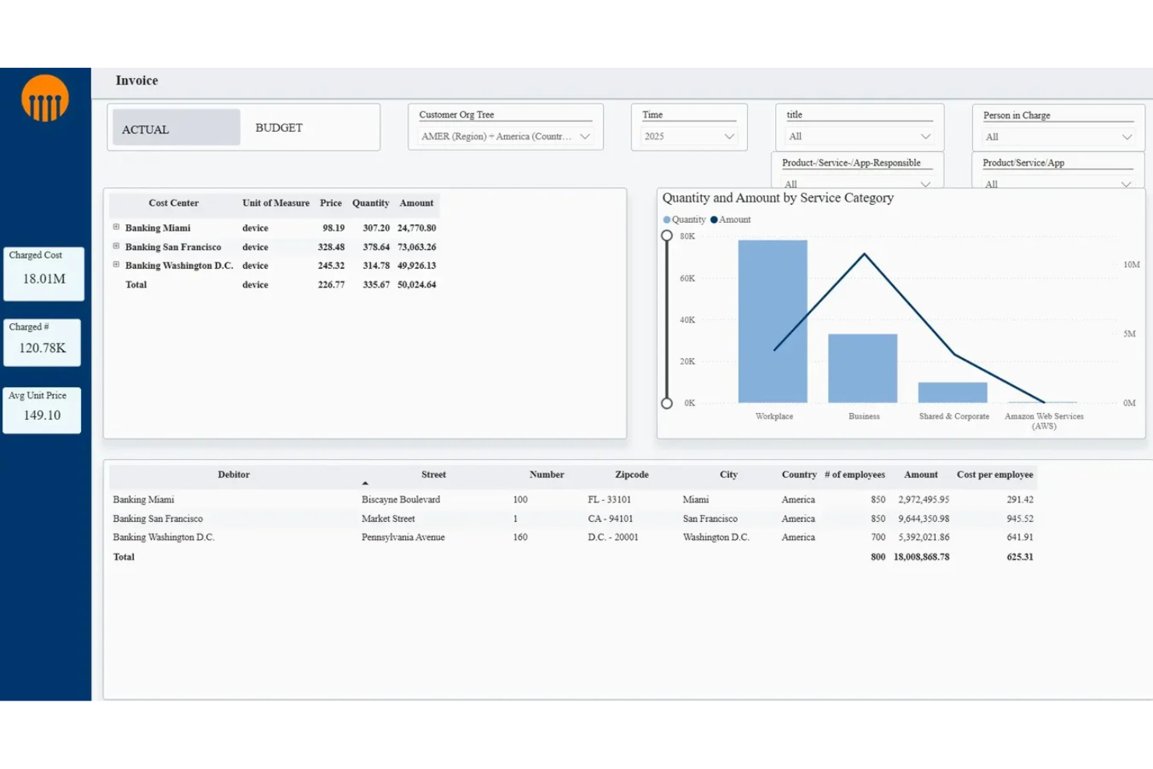Toggle the Quantity legend marker

667,220
